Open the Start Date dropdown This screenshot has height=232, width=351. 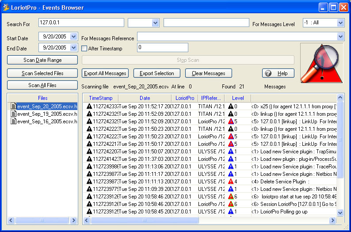73,37
